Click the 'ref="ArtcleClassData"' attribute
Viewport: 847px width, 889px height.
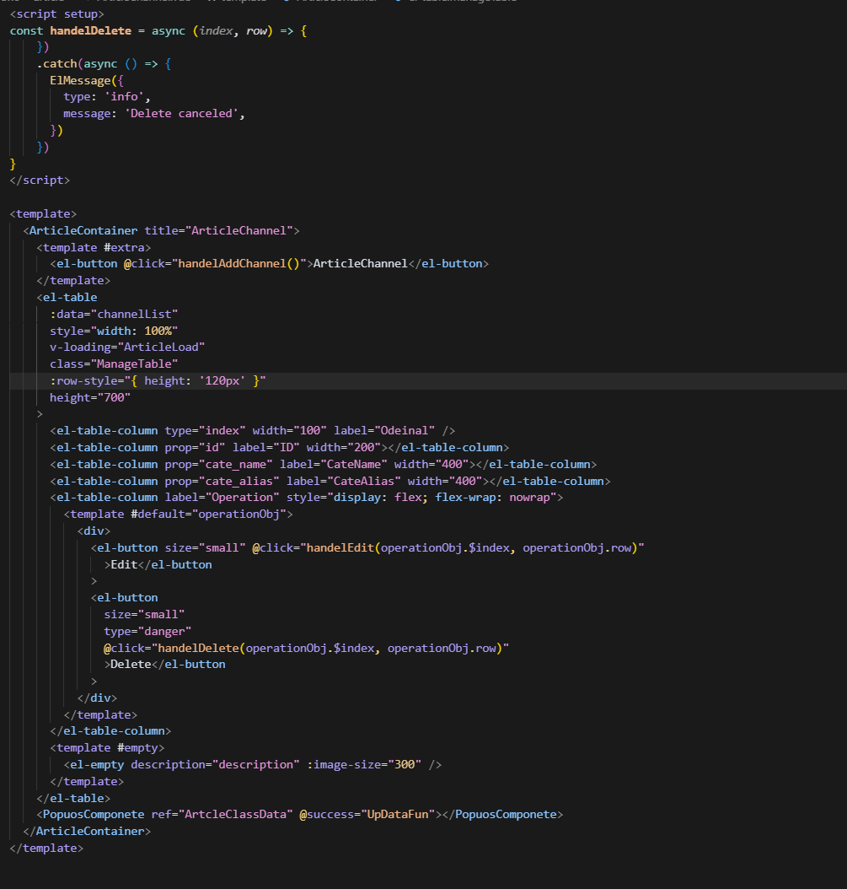(222, 814)
